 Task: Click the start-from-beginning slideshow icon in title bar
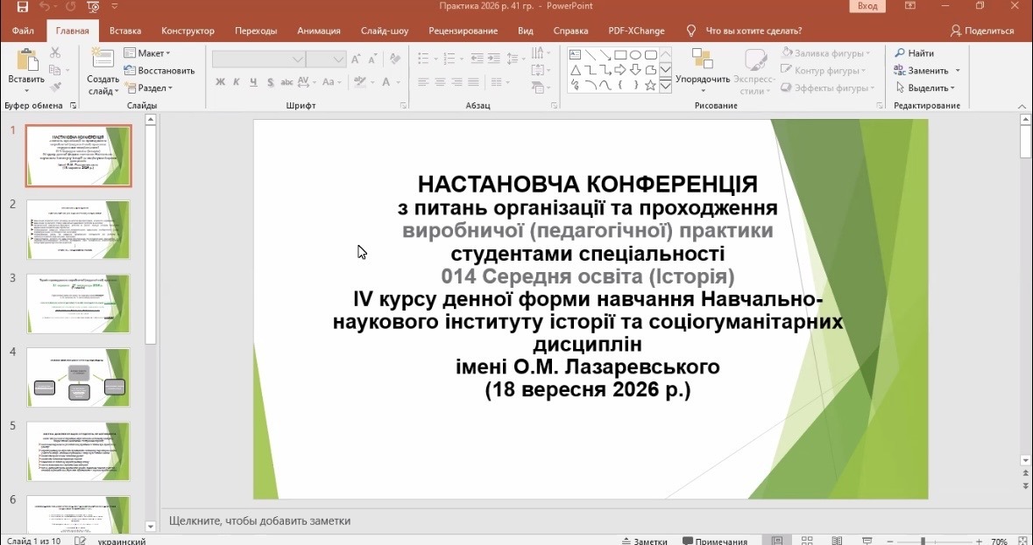[93, 7]
